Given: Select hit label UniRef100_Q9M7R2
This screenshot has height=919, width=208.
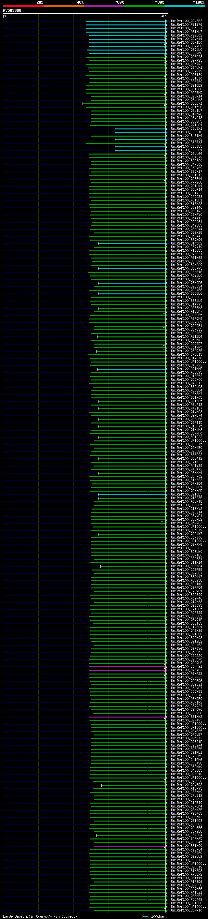Looking at the screenshot, I should click(187, 64).
